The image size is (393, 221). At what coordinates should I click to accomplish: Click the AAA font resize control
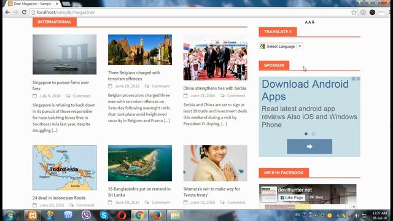tap(309, 22)
